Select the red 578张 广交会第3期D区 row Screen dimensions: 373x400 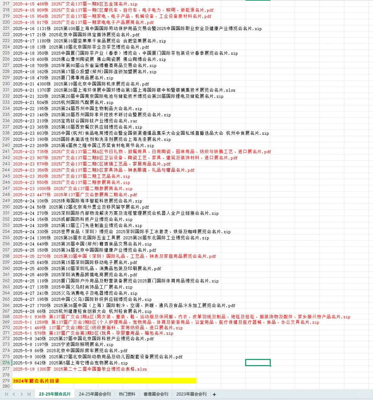click(x=93, y=333)
